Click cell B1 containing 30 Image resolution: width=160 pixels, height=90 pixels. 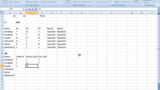(x=21, y=16)
